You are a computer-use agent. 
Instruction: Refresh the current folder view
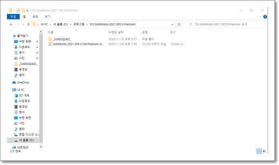click(179, 25)
